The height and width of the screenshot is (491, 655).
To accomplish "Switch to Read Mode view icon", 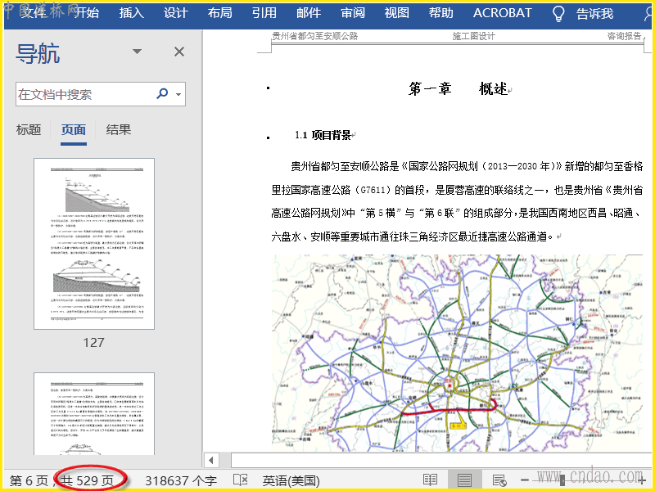I will tap(431, 480).
